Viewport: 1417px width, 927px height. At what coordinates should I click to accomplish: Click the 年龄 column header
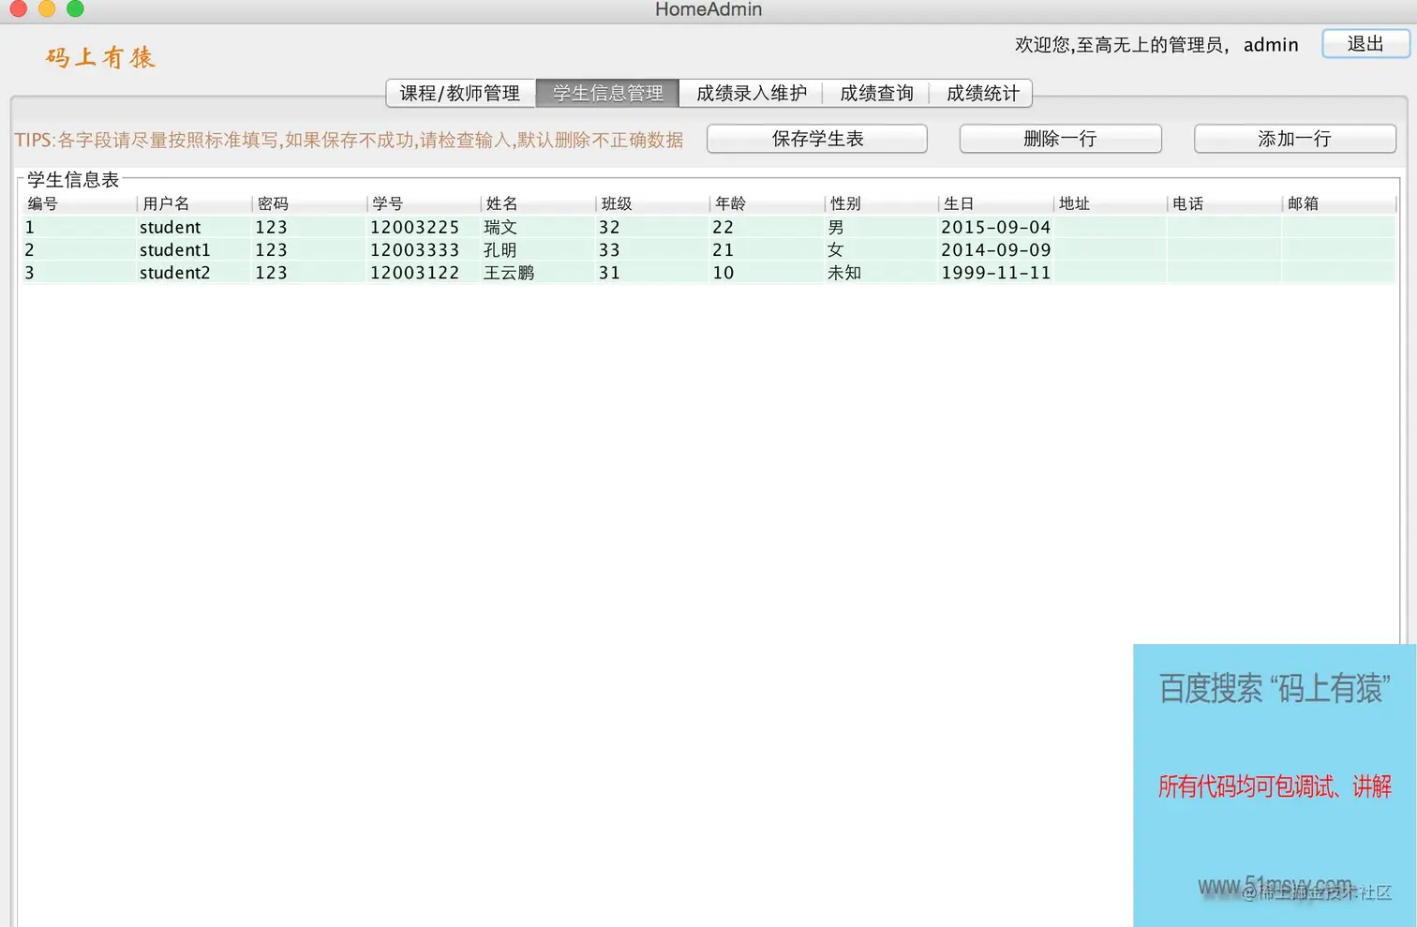767,203
